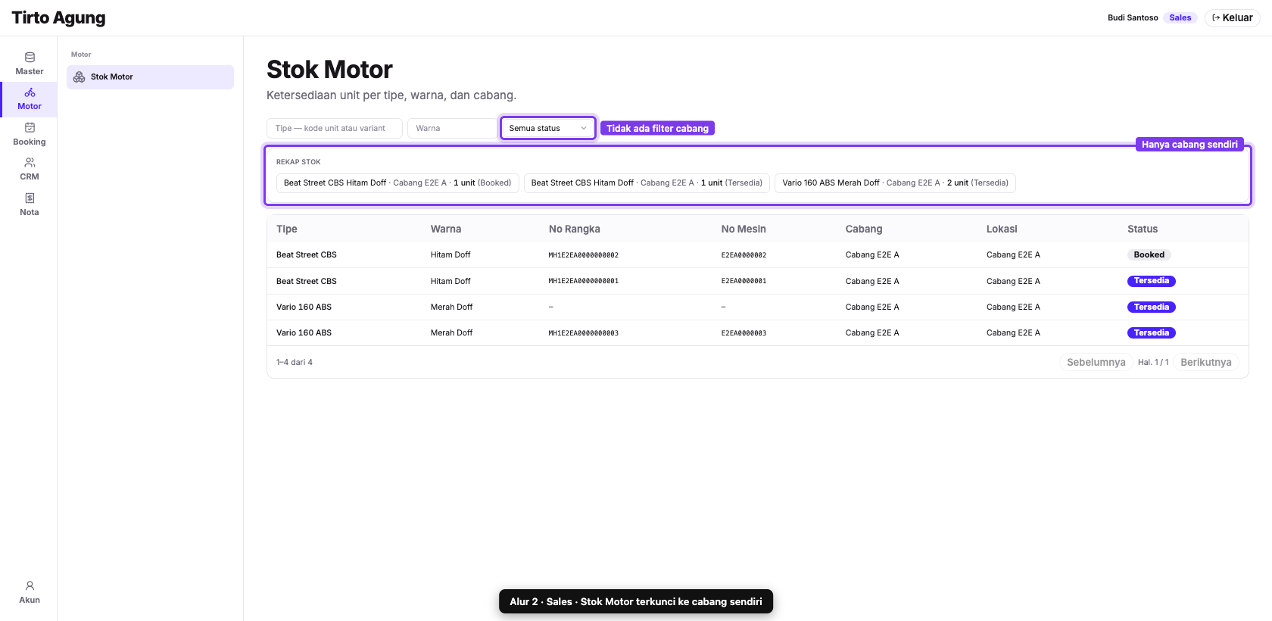Click the Booked status badge
1272x621 pixels.
pyautogui.click(x=1149, y=255)
